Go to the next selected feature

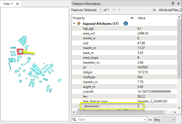tap(119, 10)
